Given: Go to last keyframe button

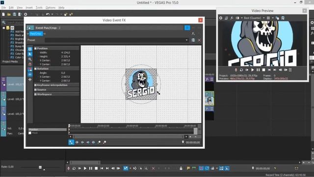Looking at the screenshot, I should 94,142.
